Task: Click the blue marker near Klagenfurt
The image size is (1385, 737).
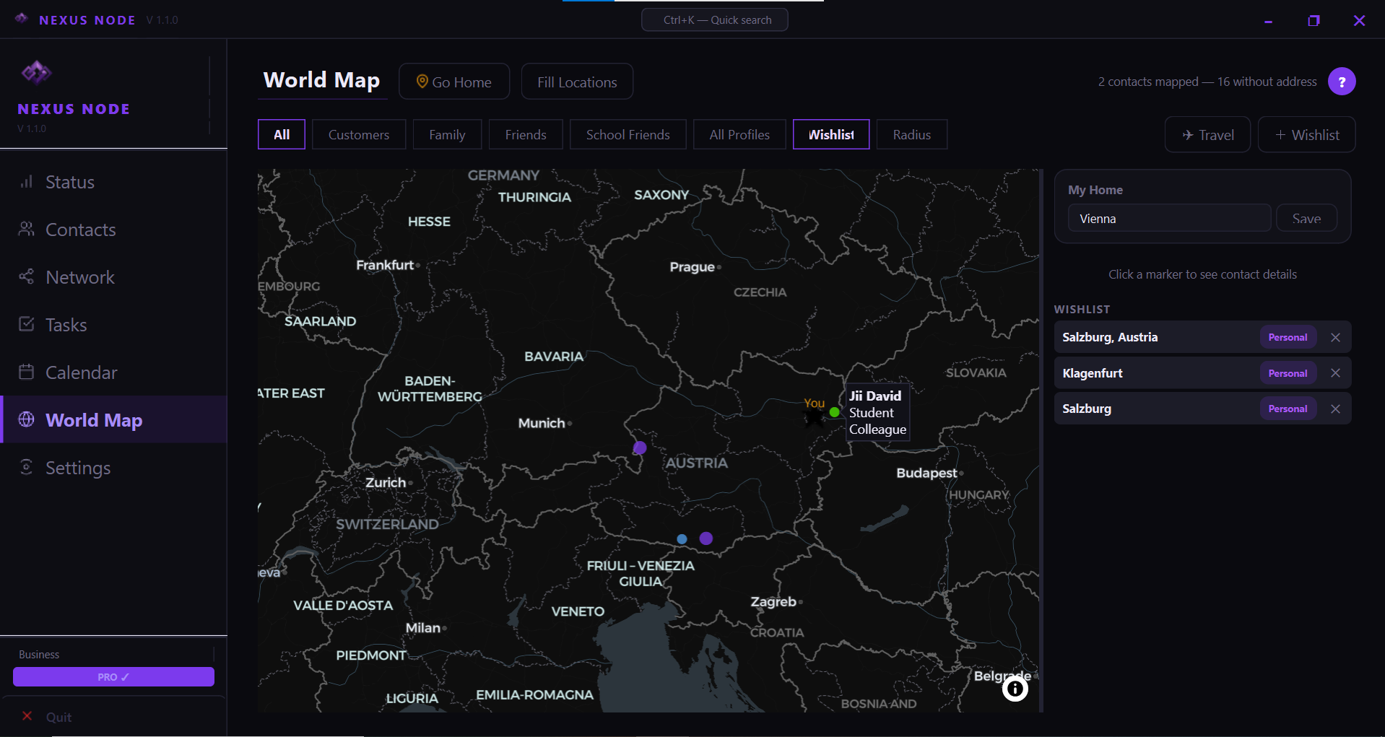Action: (682, 539)
